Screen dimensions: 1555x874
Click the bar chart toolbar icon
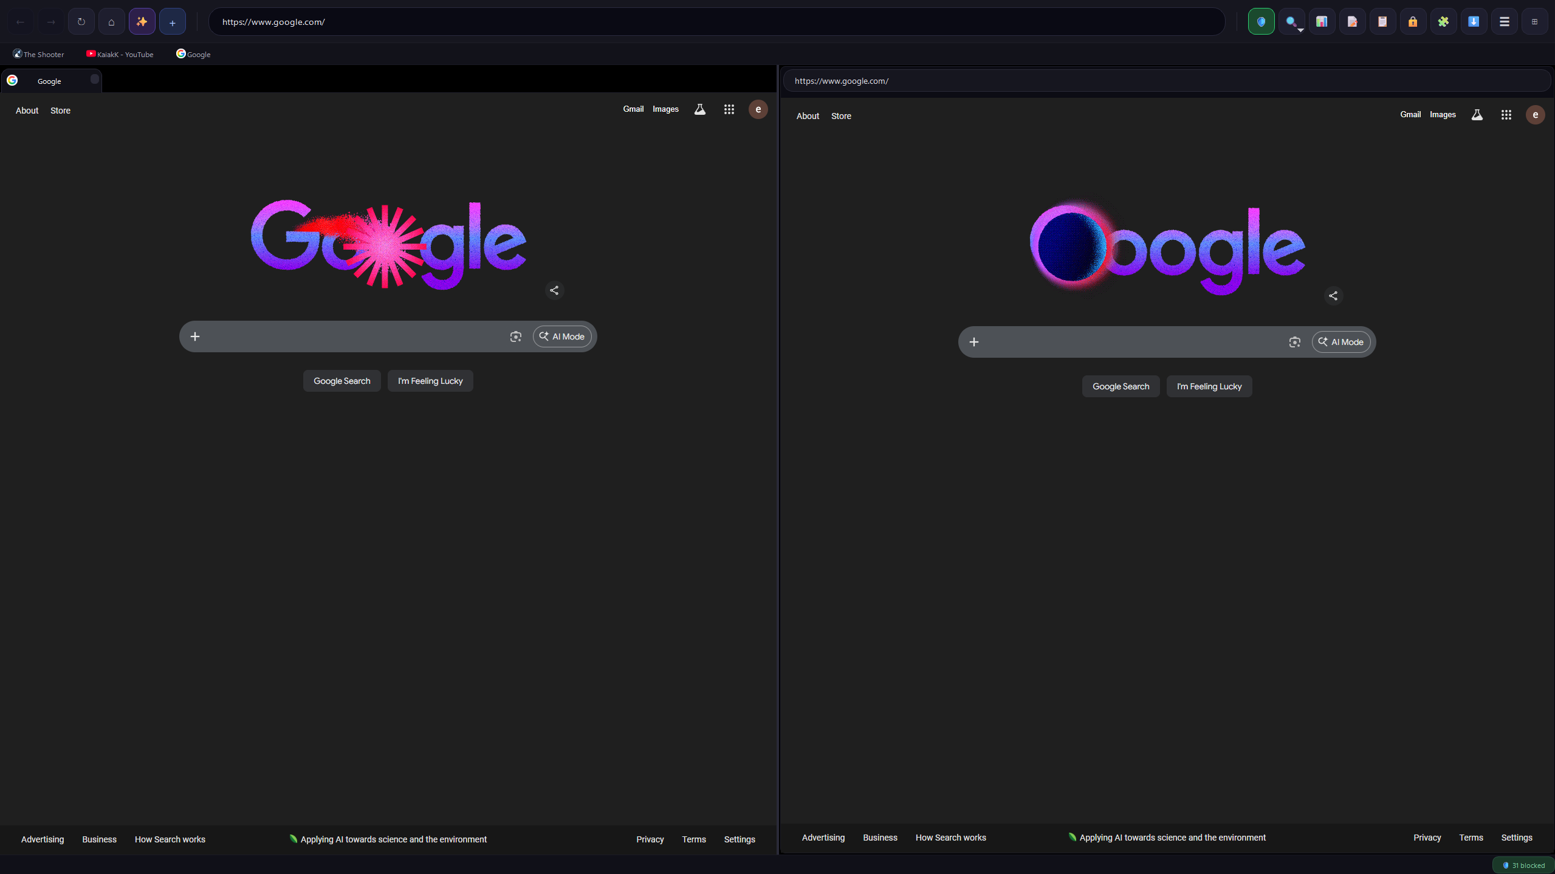pyautogui.click(x=1322, y=22)
